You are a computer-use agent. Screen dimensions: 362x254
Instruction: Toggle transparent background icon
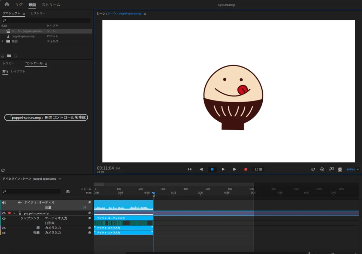(340, 169)
